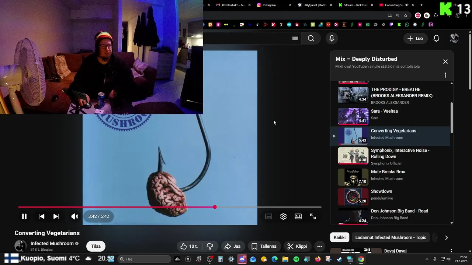Screen dimensions: 472x265
Task: Bookmark this page with star icon
Action: tap(406, 15)
